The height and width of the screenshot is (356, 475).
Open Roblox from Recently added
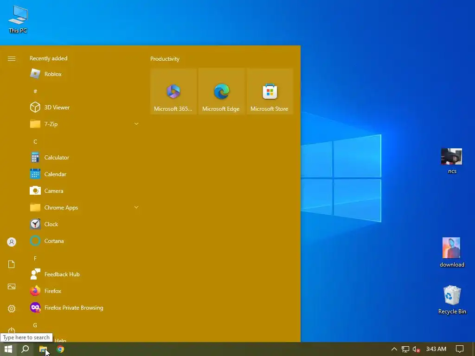pos(84,74)
